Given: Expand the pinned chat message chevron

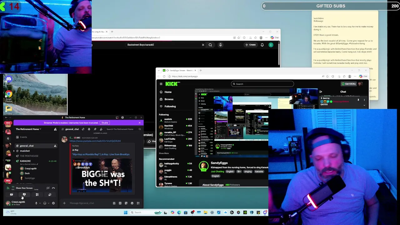Looking at the screenshot, I should [364, 105].
